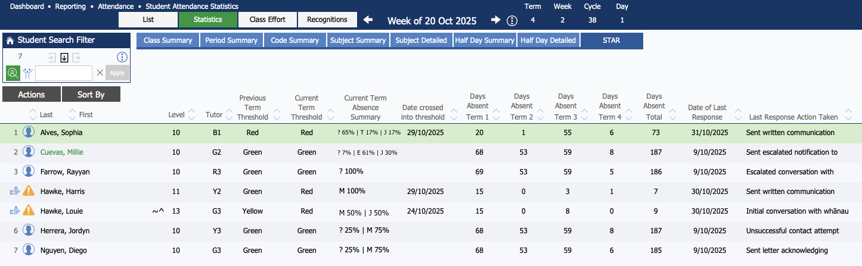This screenshot has width=862, height=266.
Task: Open Cuevas, Millie student name link
Action: pyautogui.click(x=61, y=152)
